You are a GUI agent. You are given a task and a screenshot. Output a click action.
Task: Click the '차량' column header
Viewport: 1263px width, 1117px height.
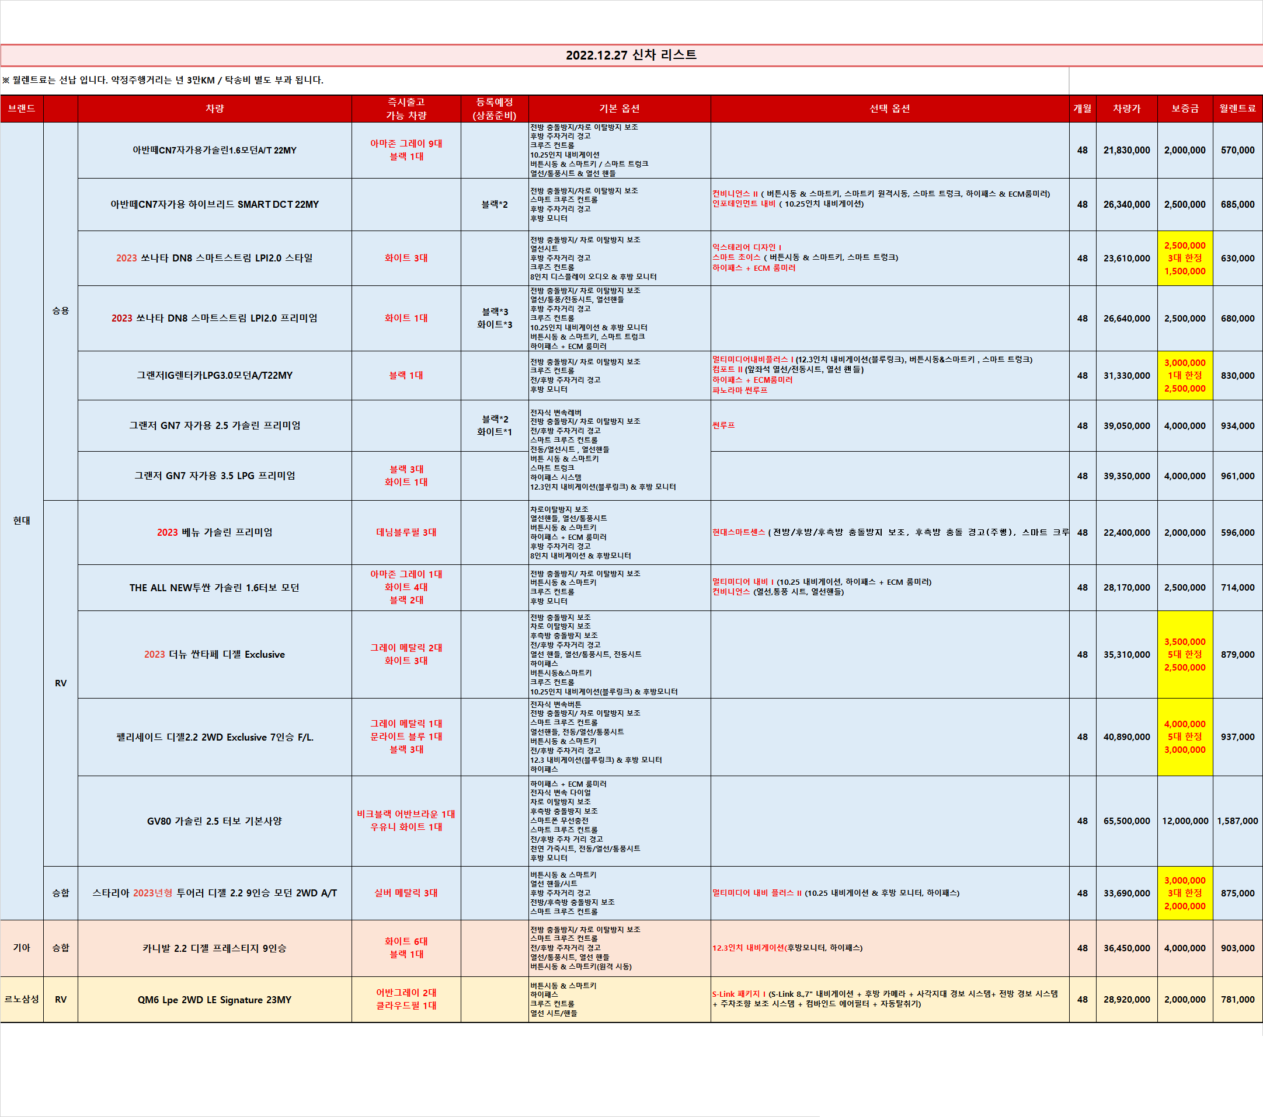pos(214,109)
